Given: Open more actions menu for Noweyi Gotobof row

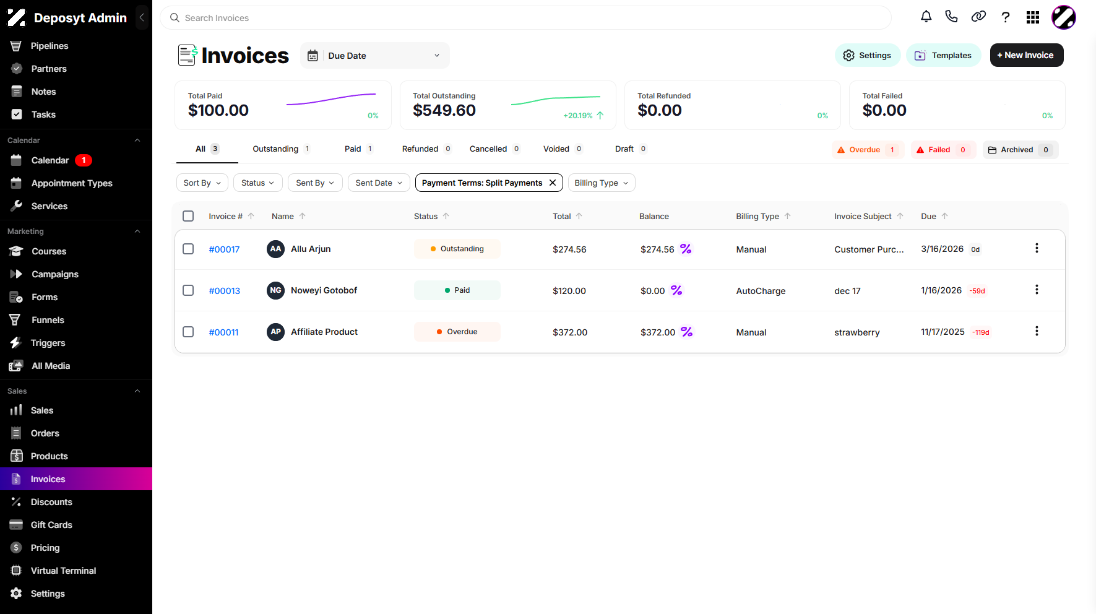Looking at the screenshot, I should [1037, 290].
